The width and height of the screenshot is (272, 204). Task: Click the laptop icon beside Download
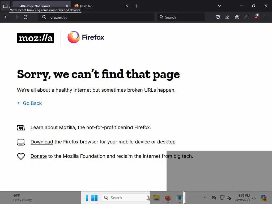tap(21, 142)
